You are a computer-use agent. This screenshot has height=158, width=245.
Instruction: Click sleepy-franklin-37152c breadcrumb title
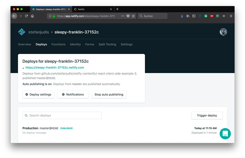click(x=77, y=32)
